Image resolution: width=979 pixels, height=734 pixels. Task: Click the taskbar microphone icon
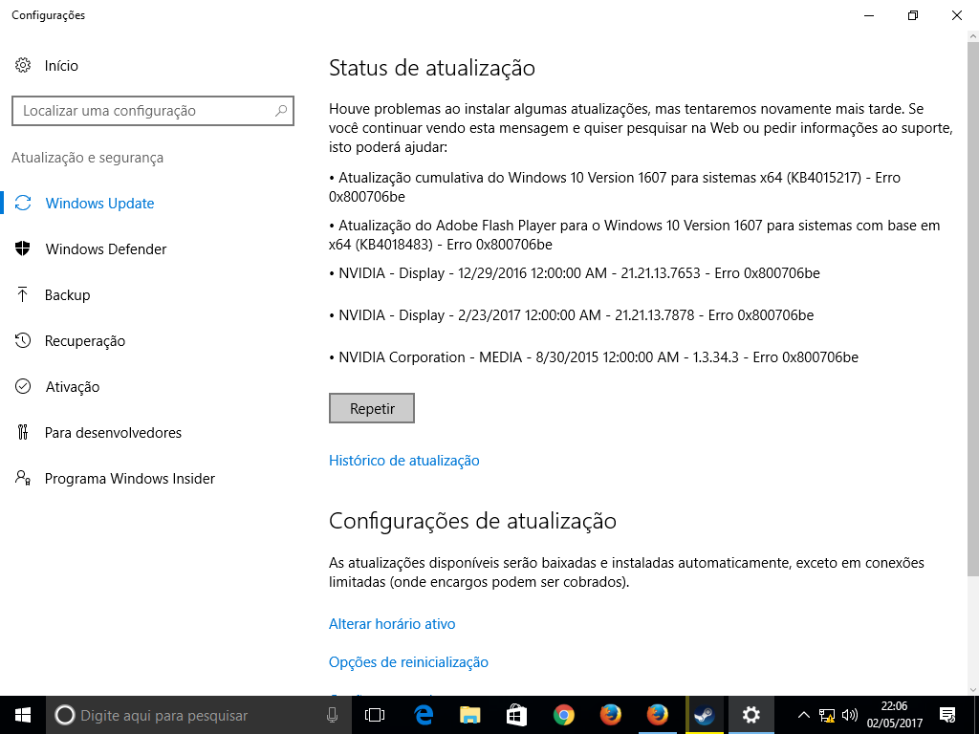tap(332, 715)
